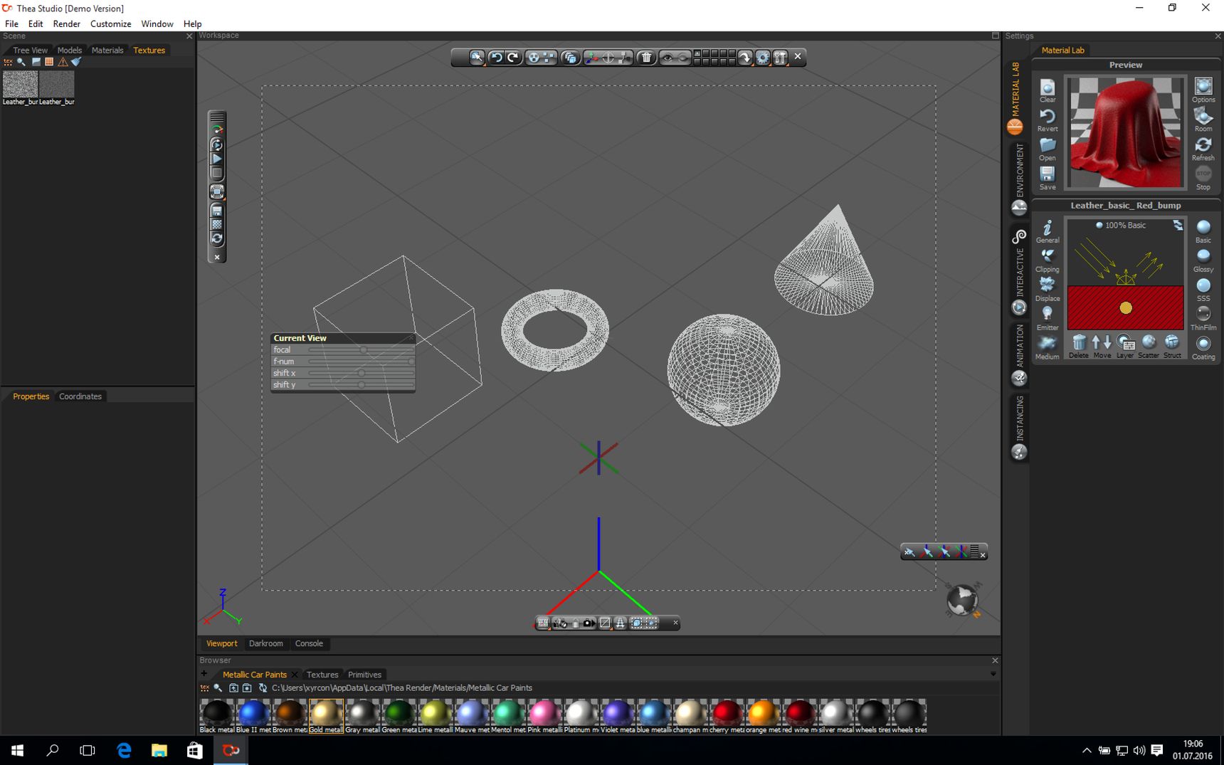Refresh the material preview
Viewport: 1224px width, 765px height.
[1203, 149]
